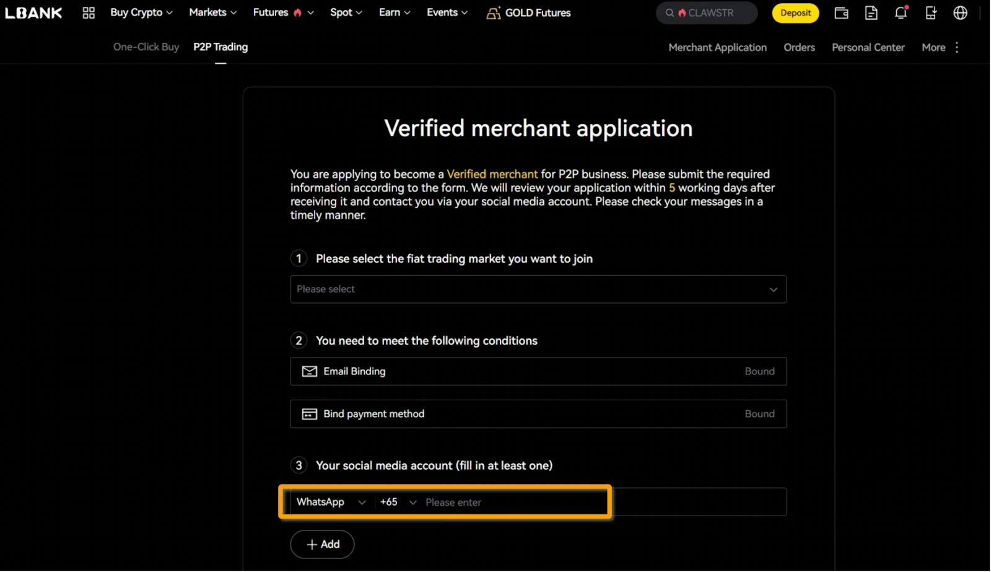Click the three-dot More icon
991x572 pixels.
click(x=957, y=48)
